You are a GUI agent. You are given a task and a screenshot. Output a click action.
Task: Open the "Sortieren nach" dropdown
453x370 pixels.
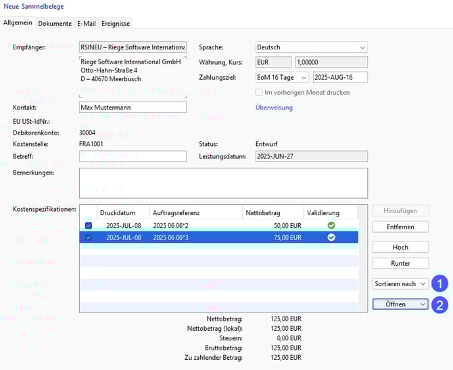[x=400, y=284]
